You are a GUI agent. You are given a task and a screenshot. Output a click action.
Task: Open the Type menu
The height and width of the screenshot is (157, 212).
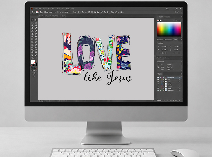[x=49, y=9]
